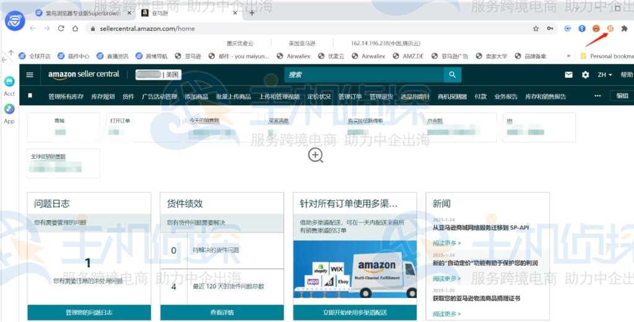Click the 管理您的问题日志 button
Screen dimensions: 634x322
pyautogui.click(x=89, y=312)
